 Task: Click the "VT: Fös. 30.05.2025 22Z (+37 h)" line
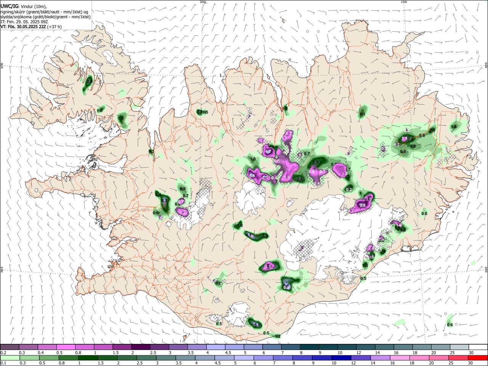tap(31, 27)
